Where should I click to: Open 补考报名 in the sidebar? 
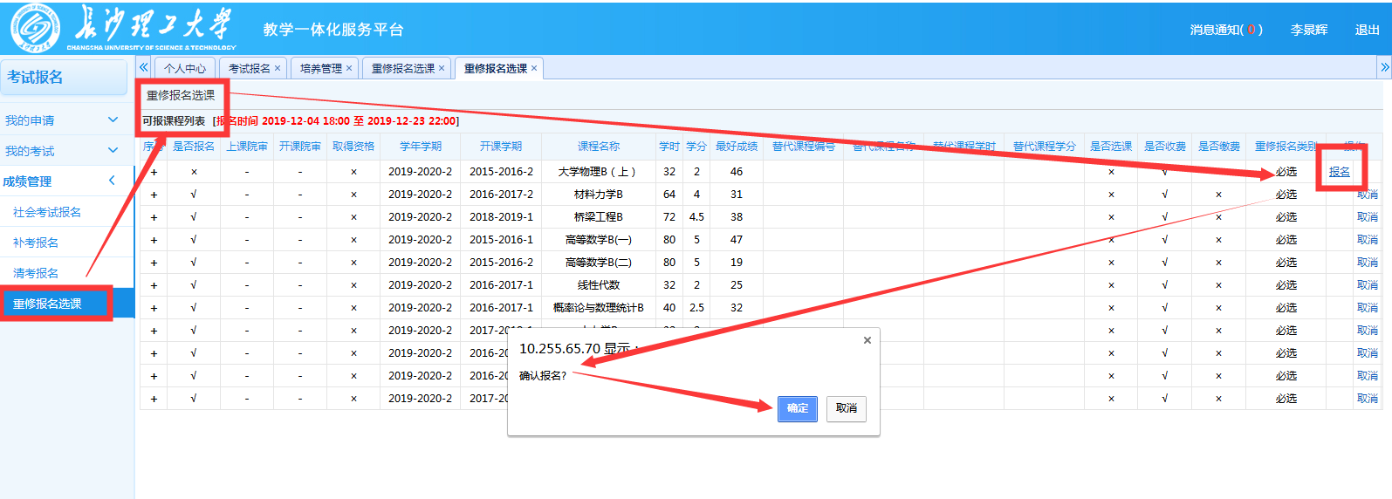point(36,243)
